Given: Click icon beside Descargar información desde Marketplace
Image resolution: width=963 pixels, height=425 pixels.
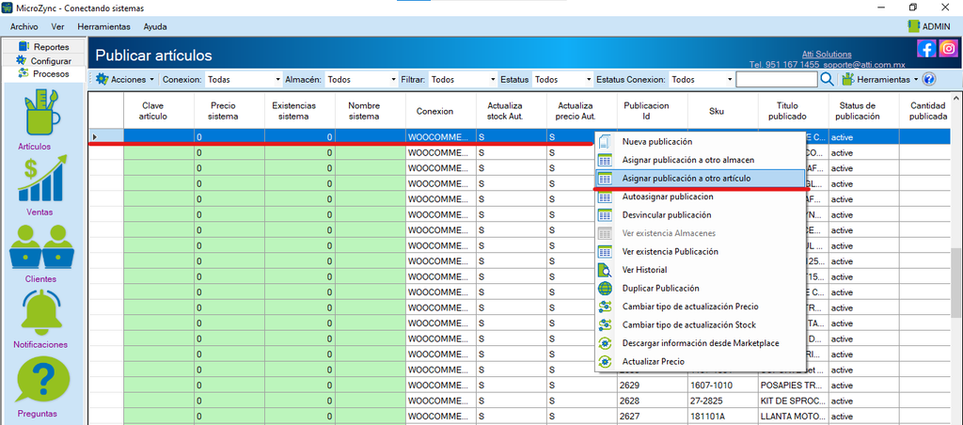Looking at the screenshot, I should point(605,343).
